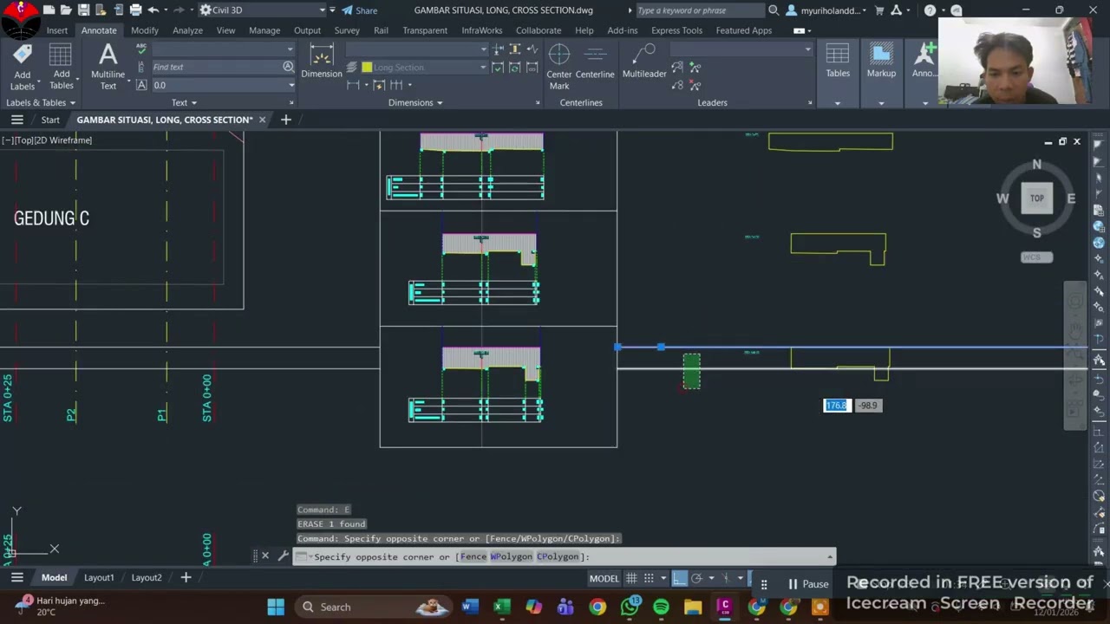Image resolution: width=1110 pixels, height=624 pixels.
Task: Open Spotify from the taskbar
Action: point(661,607)
